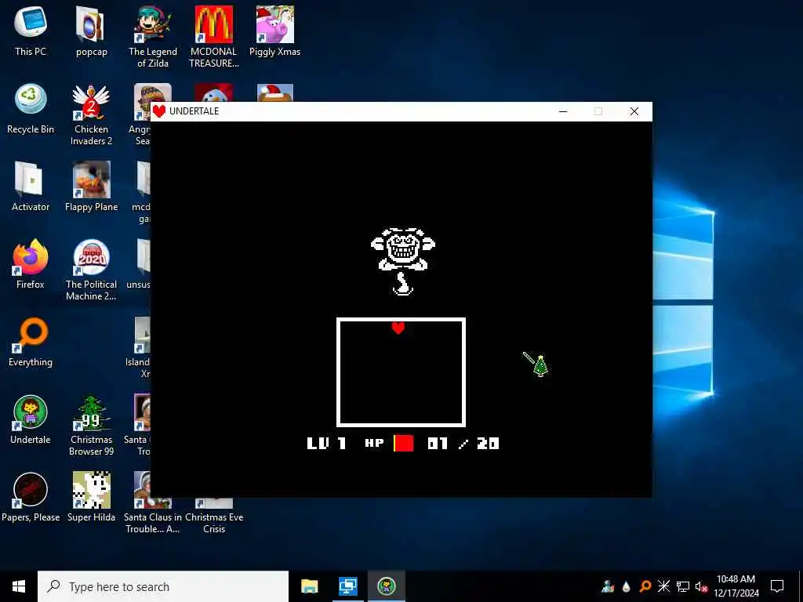This screenshot has height=602, width=803.
Task: Click the LV 1 level text
Action: coord(326,444)
